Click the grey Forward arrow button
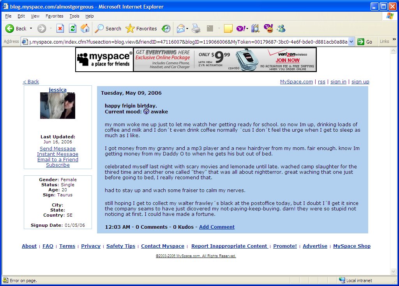Screen dimensions: 399x286 click(x=42, y=28)
